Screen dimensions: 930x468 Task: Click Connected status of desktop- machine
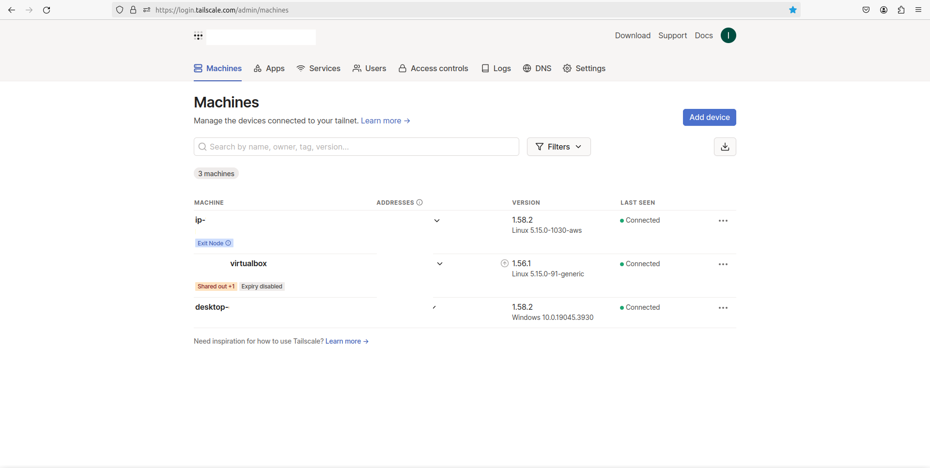click(x=640, y=307)
